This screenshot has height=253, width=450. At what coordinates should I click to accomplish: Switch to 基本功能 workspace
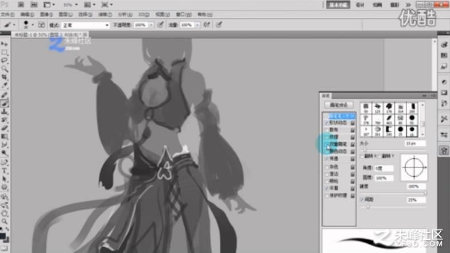pos(338,5)
